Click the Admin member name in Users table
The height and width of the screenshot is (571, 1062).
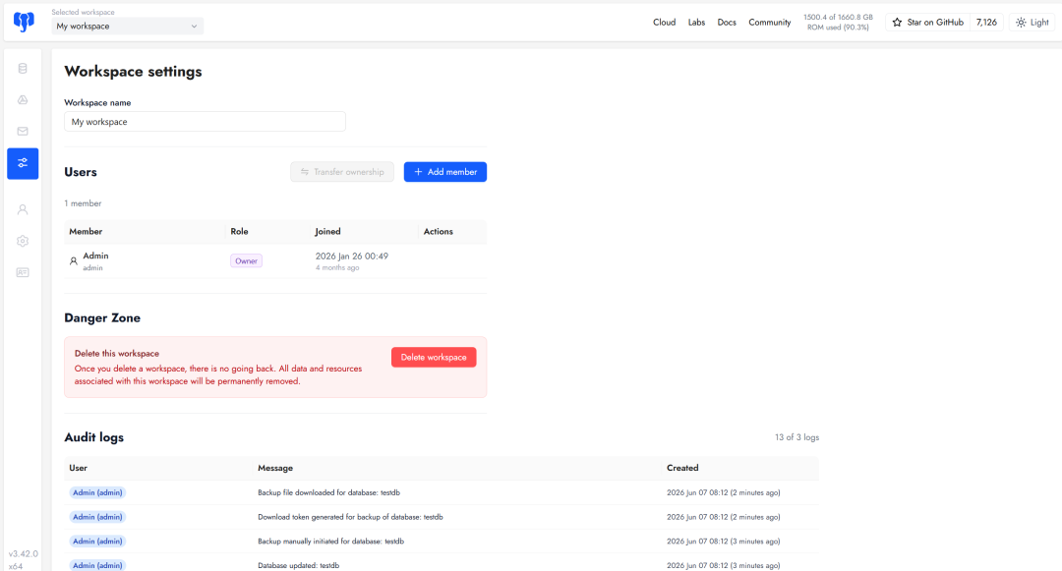(95, 256)
